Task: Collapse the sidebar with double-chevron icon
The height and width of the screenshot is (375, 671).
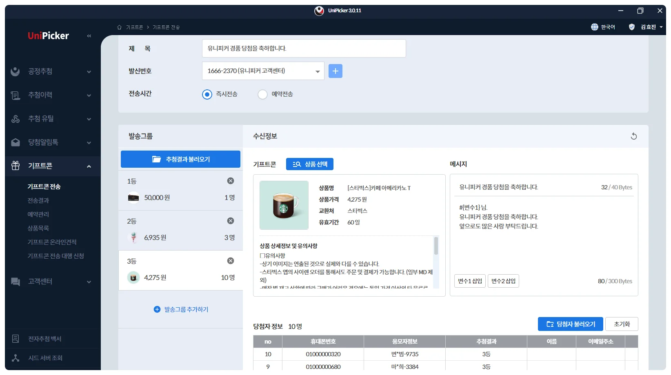Action: 89,36
